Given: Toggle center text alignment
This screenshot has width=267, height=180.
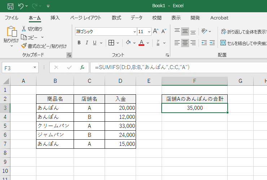Looking at the screenshot, I should pos(185,43).
